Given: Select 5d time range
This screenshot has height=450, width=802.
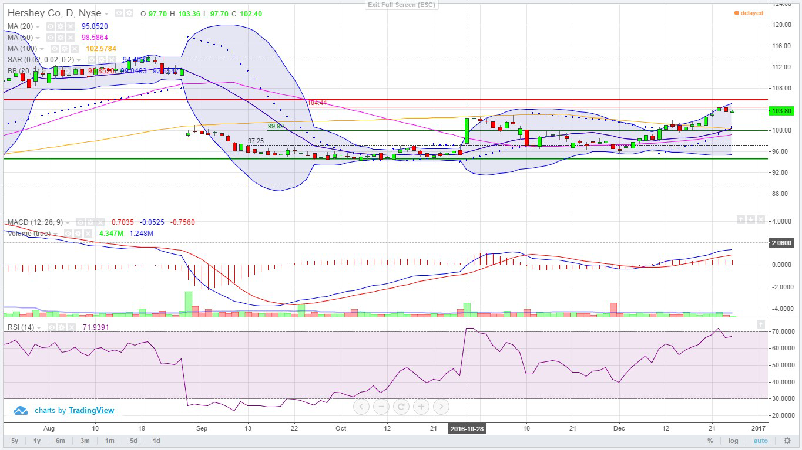Looking at the screenshot, I should (x=133, y=441).
